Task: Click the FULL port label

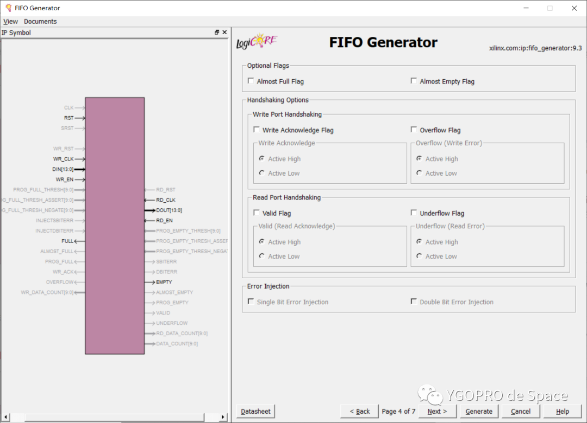Action: tap(67, 241)
